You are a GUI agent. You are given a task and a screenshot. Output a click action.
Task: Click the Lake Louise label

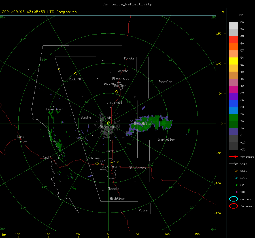tap(22, 139)
